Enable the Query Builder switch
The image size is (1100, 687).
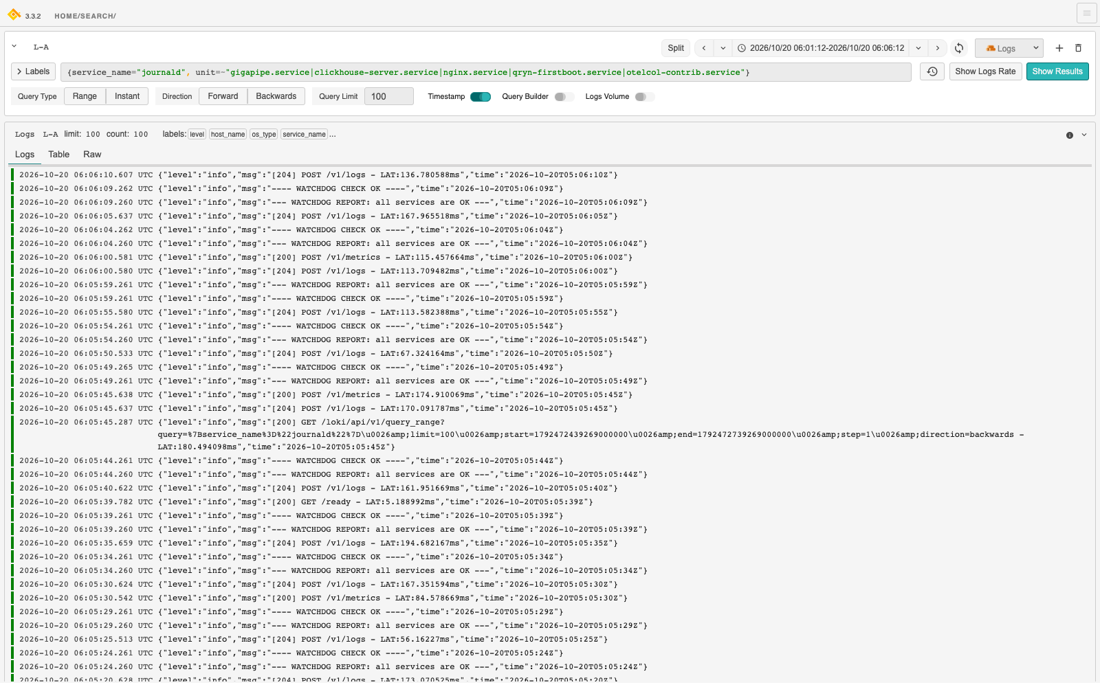tap(564, 97)
